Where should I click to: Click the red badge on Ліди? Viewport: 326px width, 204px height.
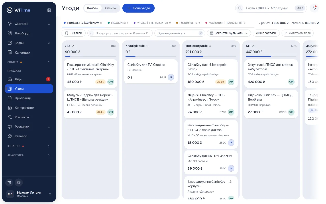click(48, 79)
